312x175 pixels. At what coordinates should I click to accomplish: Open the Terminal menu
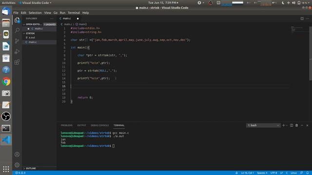(x=74, y=13)
